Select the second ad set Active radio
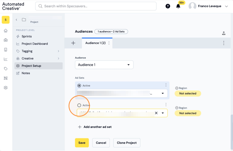 (x=79, y=105)
